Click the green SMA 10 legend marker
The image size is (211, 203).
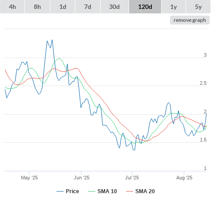point(92,191)
